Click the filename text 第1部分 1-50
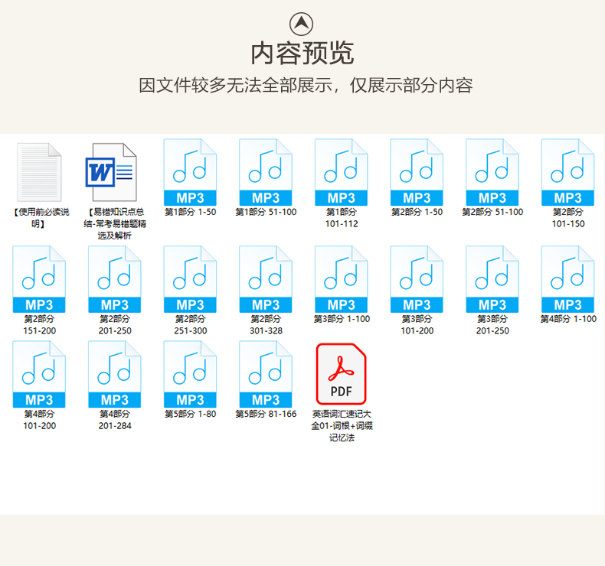Viewport: 605px width, 566px height. (x=190, y=212)
